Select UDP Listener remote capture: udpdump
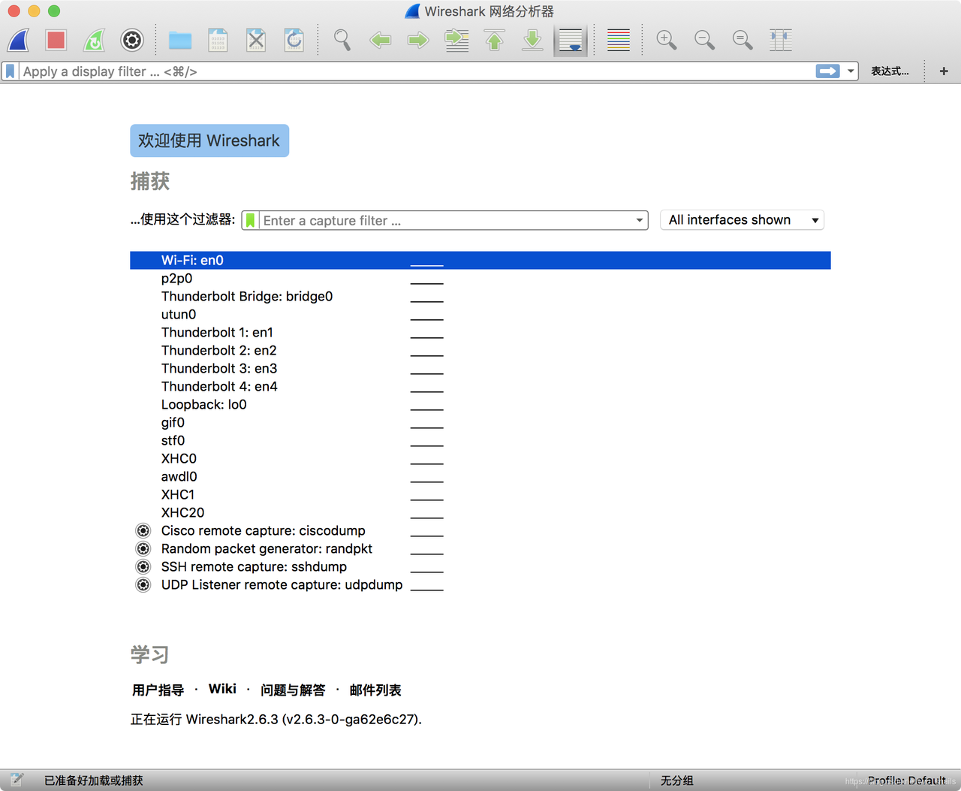 click(x=480, y=584)
